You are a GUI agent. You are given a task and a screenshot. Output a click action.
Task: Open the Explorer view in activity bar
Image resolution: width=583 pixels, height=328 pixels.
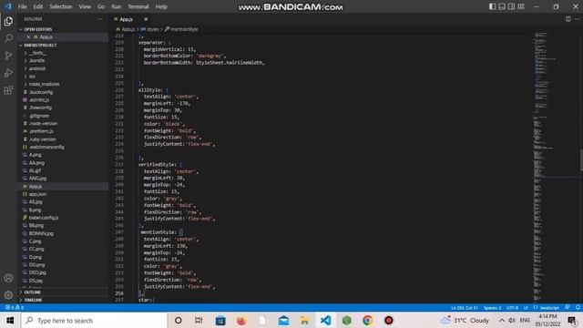[8, 21]
